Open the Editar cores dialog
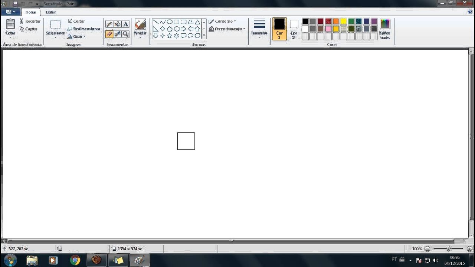This screenshot has width=475, height=267. point(385,29)
